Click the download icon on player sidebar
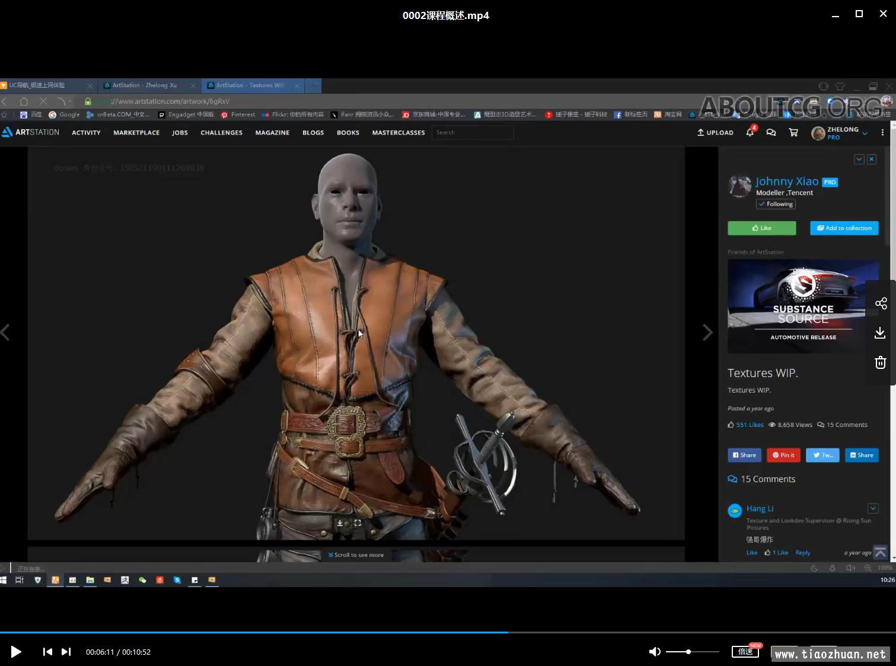 coord(881,333)
